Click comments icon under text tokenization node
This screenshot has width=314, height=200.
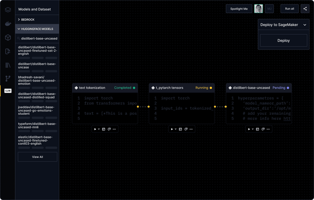[x=109, y=129]
